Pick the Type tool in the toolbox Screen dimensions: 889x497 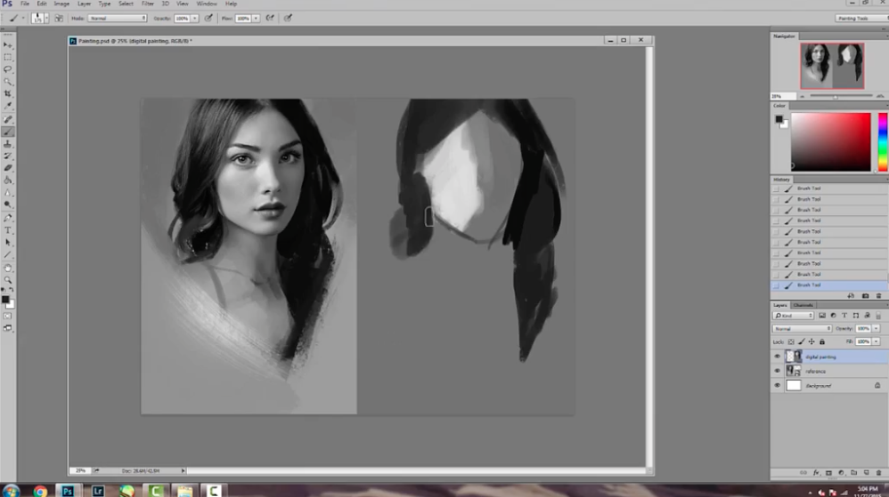tap(9, 230)
